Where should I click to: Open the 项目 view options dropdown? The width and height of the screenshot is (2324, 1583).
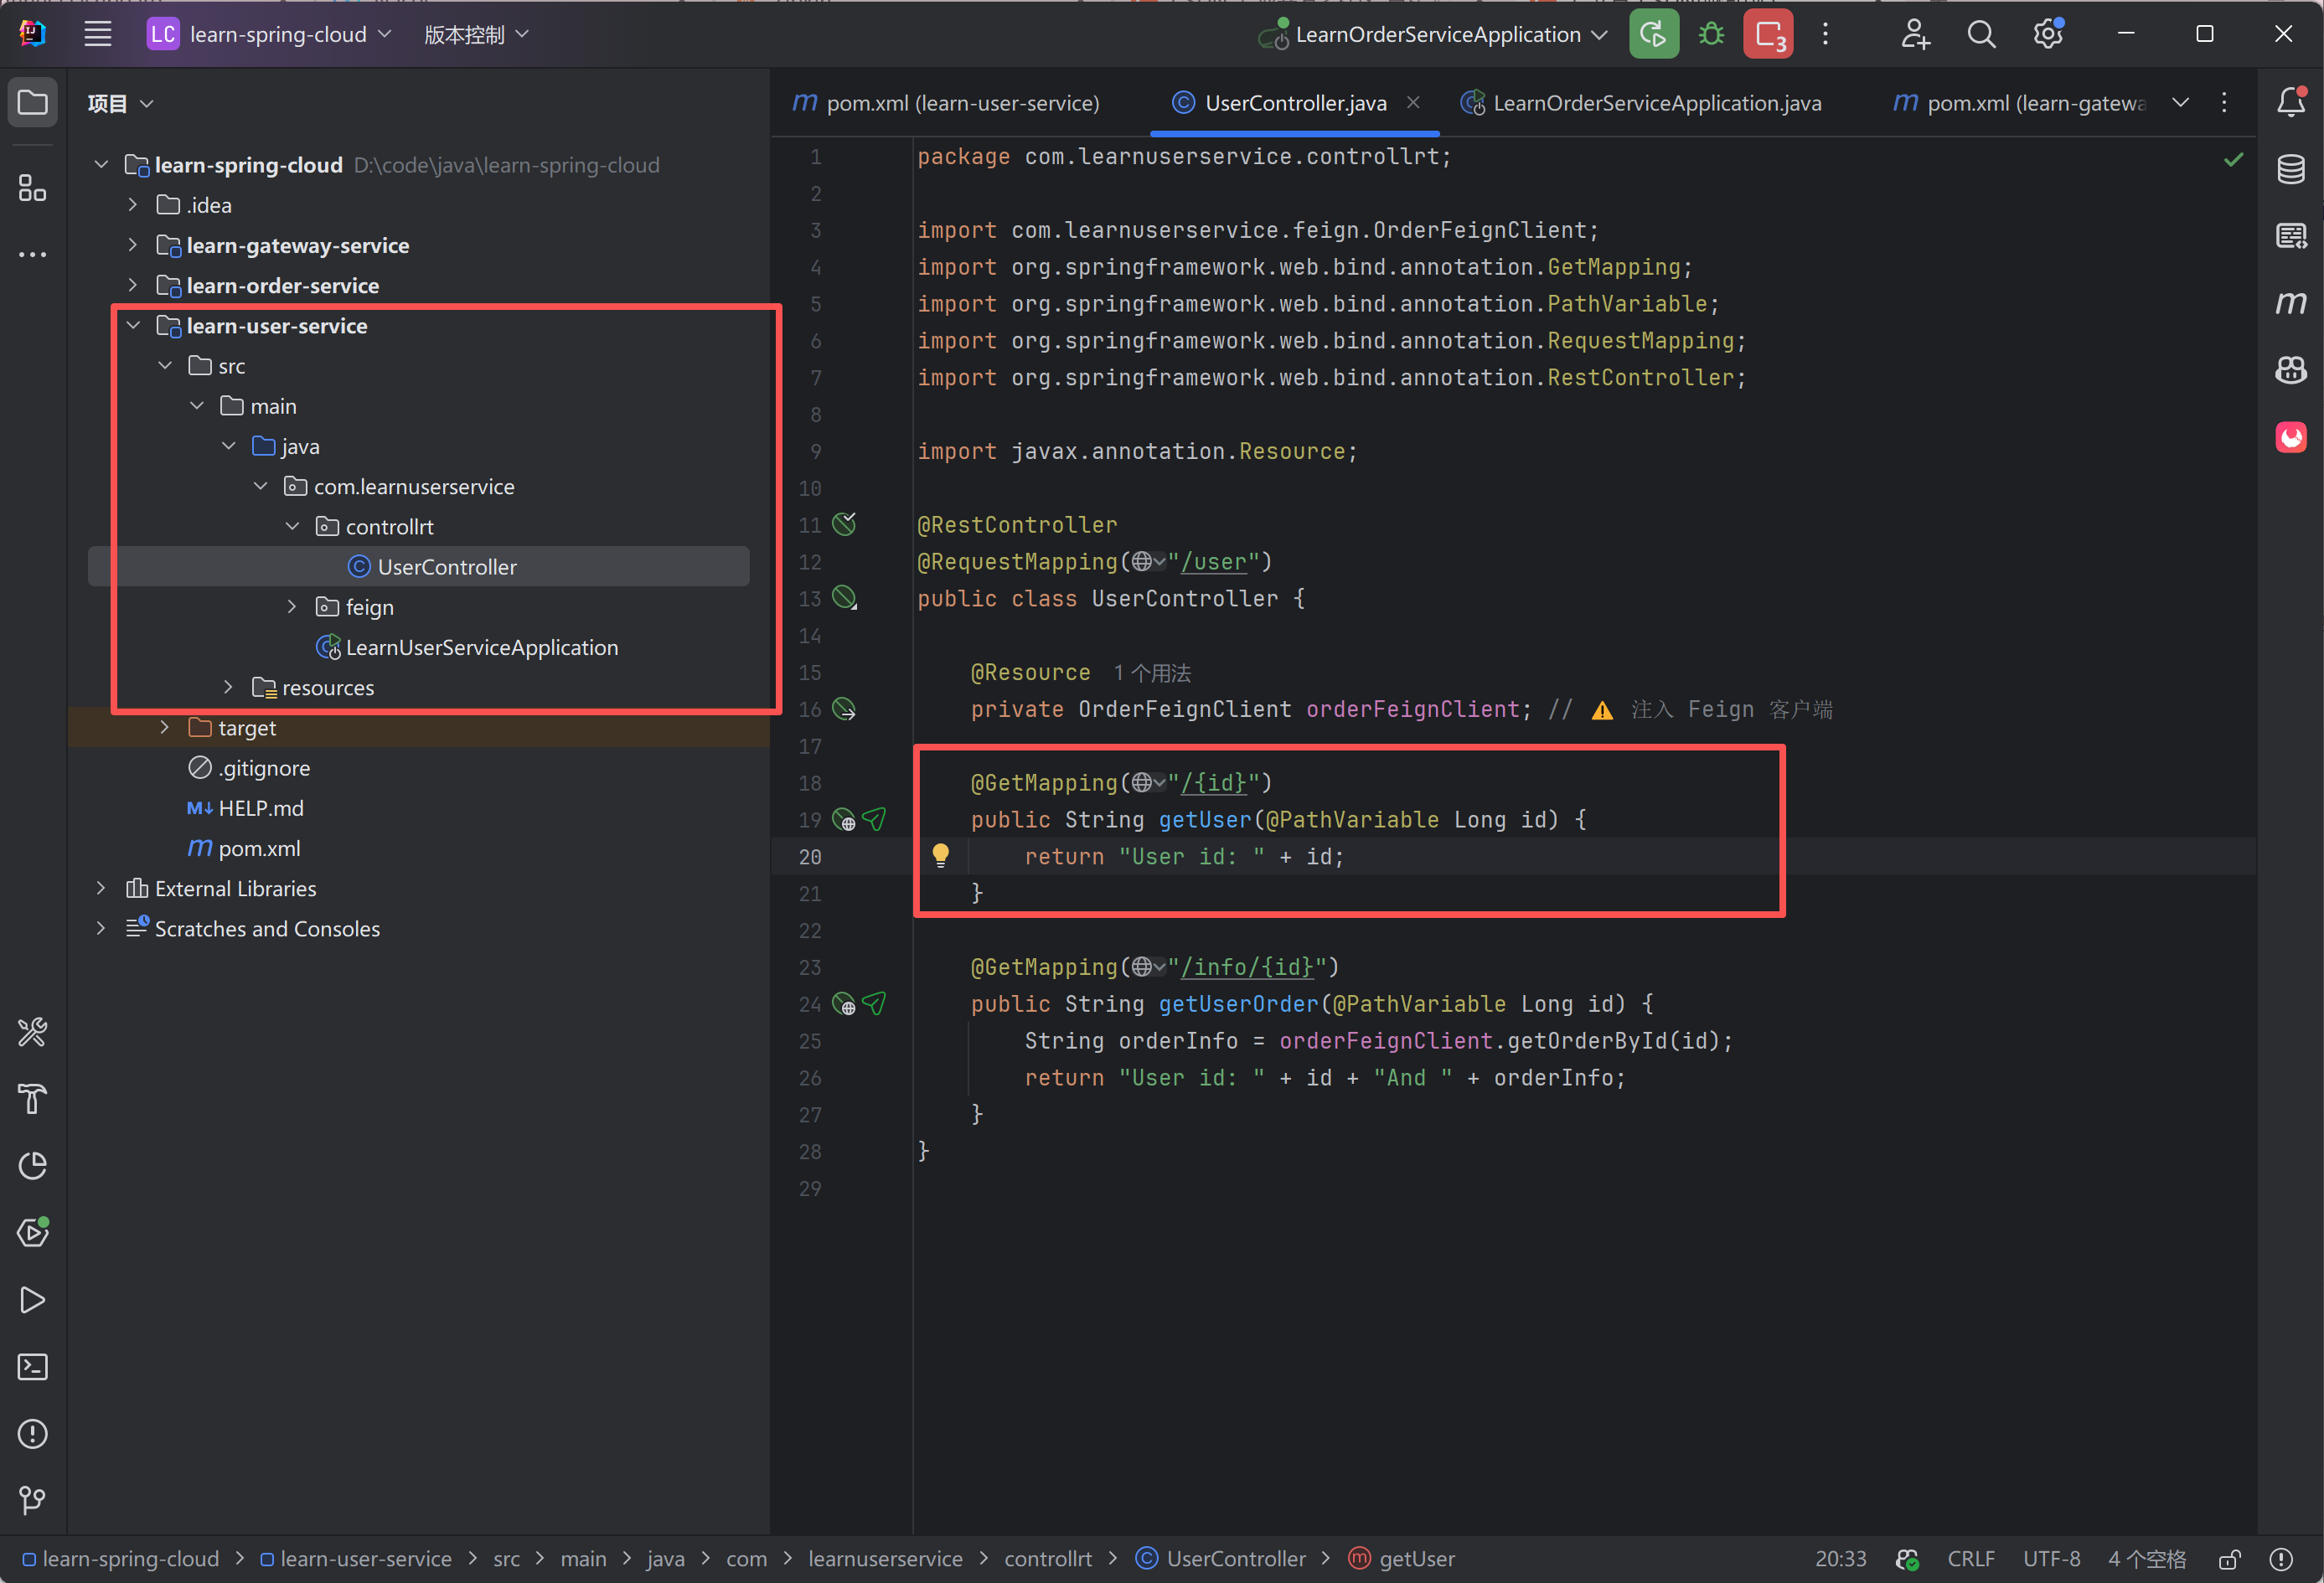(x=120, y=103)
